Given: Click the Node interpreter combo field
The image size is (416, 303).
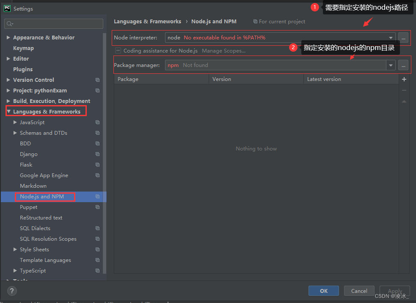Looking at the screenshot, I should click(280, 38).
